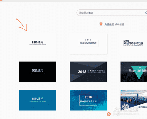Select the 蓝色通用 template

38,100
